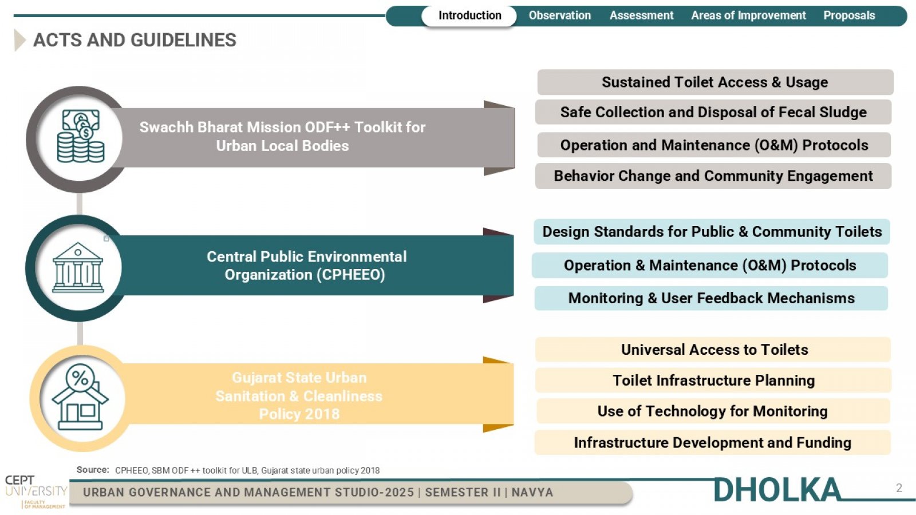This screenshot has width=916, height=515.
Task: Click Sustained Toilet Access & Usage box
Action: [x=715, y=82]
